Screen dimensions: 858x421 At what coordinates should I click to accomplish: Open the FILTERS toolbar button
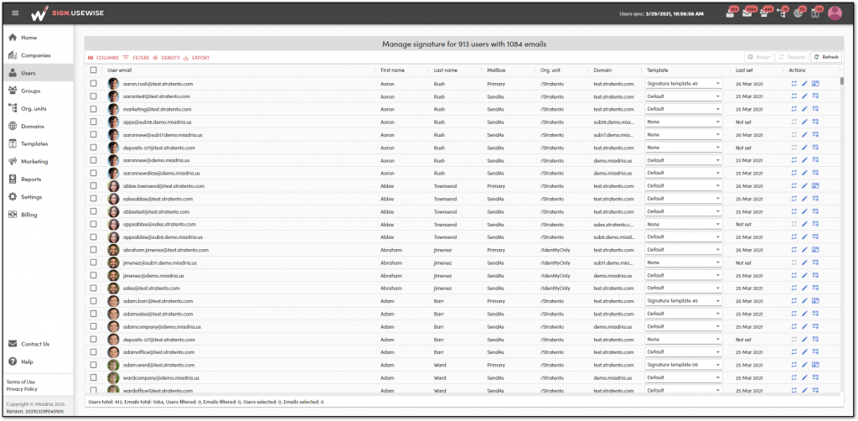(x=137, y=58)
